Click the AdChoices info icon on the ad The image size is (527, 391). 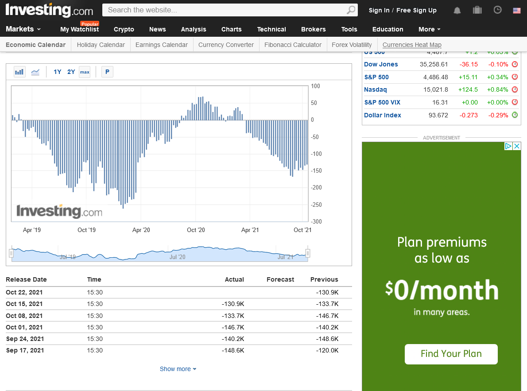pyautogui.click(x=508, y=146)
